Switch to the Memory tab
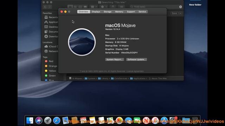The height and width of the screenshot is (126, 225). 119,12
